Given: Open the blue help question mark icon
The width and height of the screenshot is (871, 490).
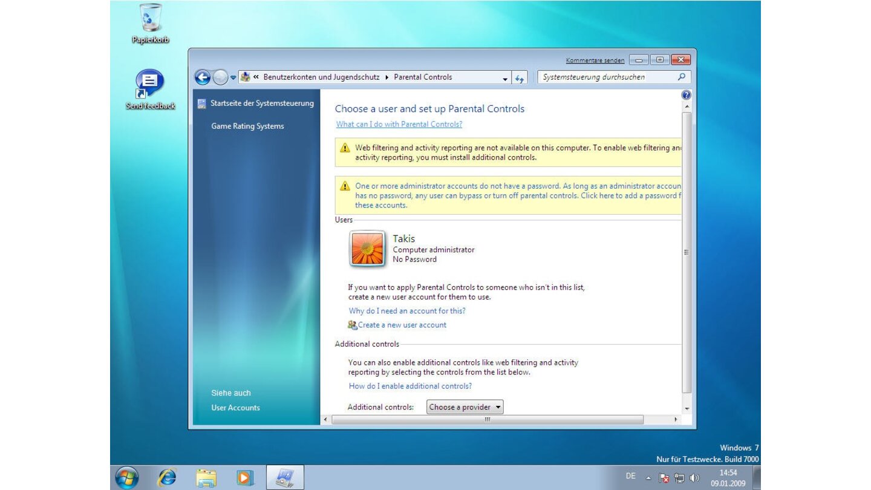Looking at the screenshot, I should (686, 95).
